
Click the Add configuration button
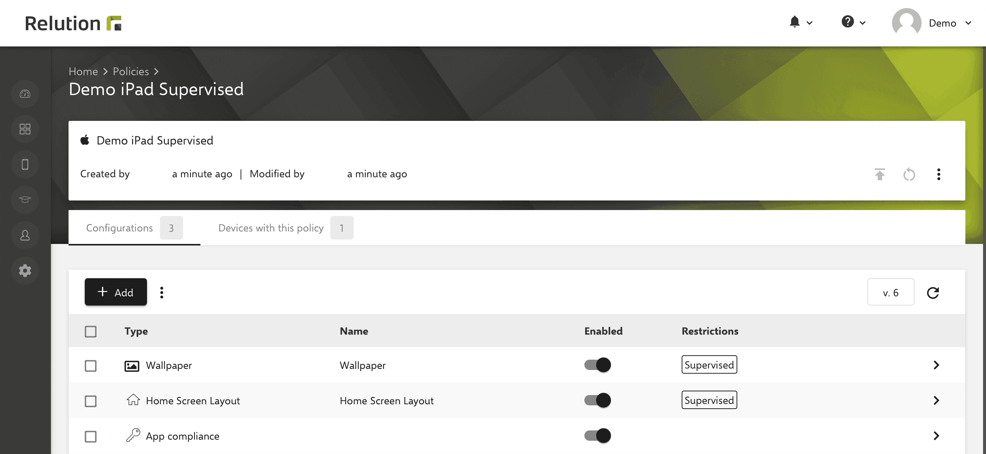[x=115, y=292]
